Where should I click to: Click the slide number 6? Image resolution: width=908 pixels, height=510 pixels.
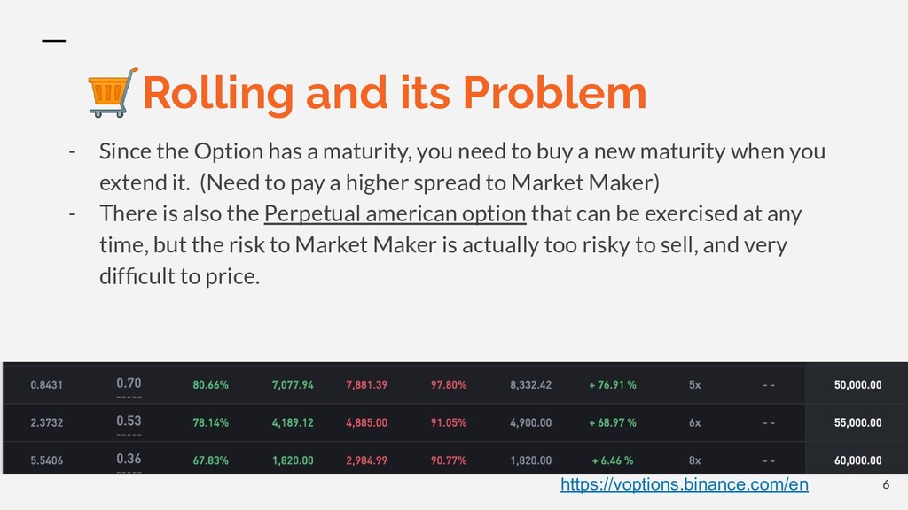pos(884,484)
